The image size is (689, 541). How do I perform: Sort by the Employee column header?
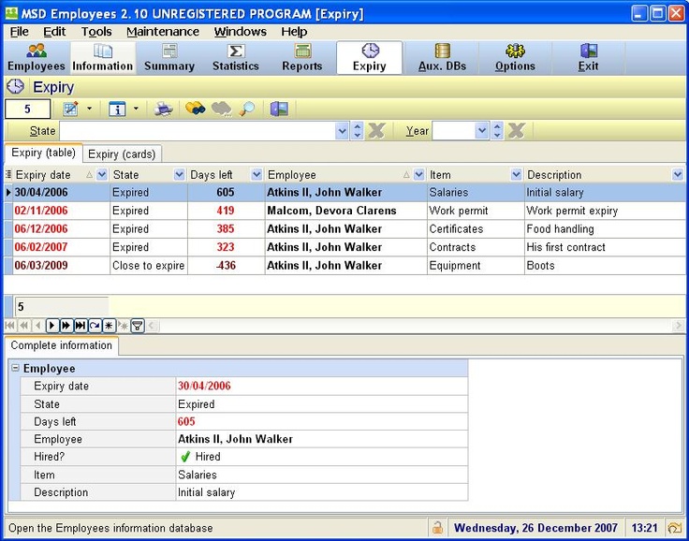[292, 175]
